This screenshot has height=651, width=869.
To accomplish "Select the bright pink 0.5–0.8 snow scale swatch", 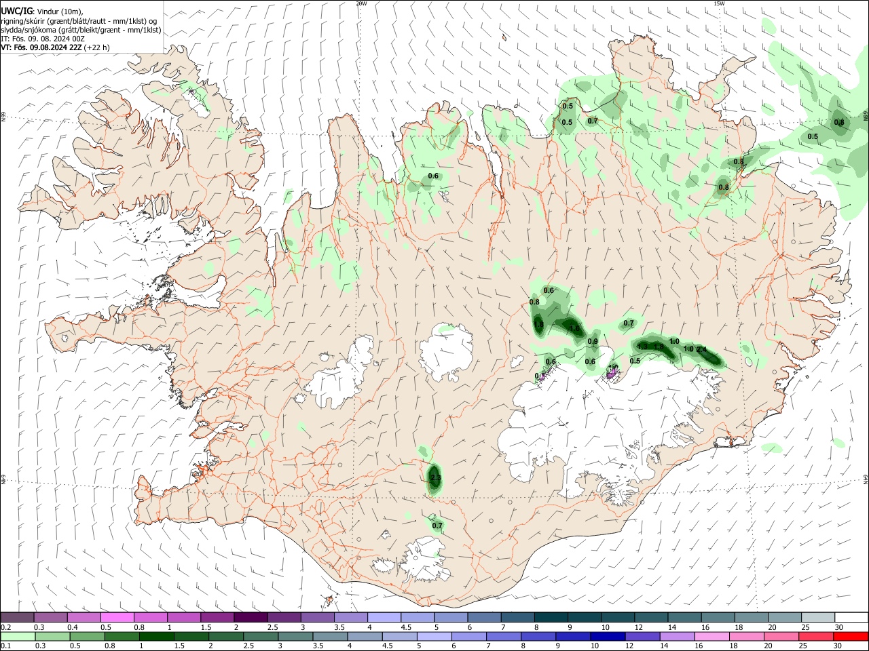I will point(117,618).
